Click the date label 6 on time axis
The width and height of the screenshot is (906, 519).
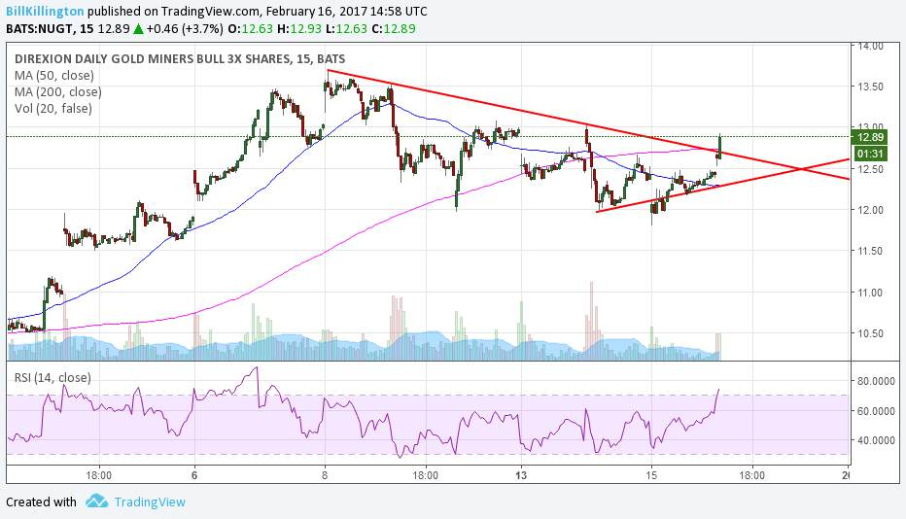[194, 475]
